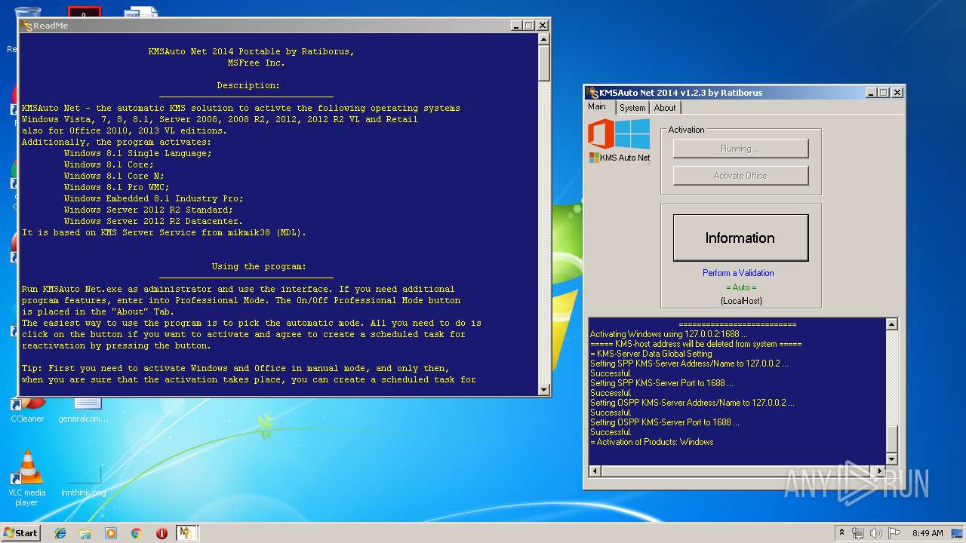Click the taskbar clock showing 8:49 AM
Screen dimensions: 966x543
(928, 533)
